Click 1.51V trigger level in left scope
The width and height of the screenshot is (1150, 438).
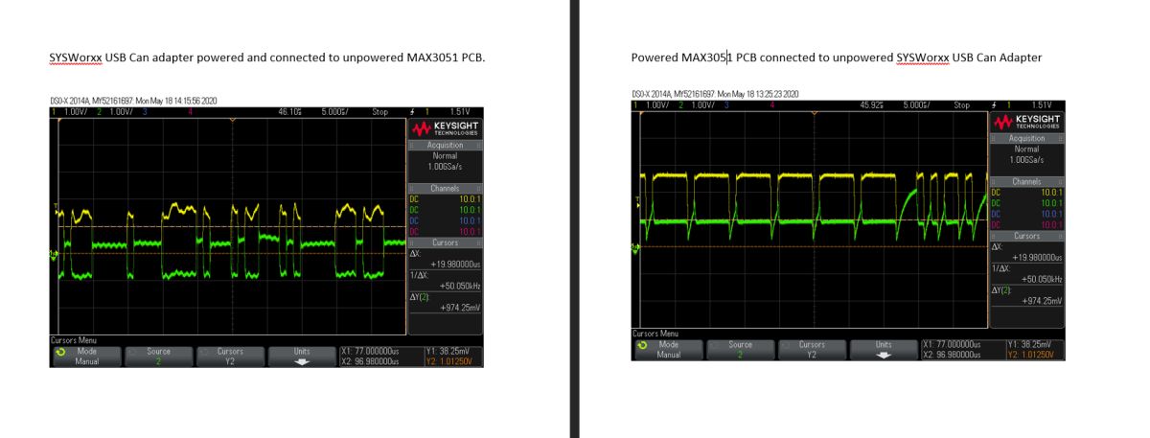pyautogui.click(x=459, y=112)
